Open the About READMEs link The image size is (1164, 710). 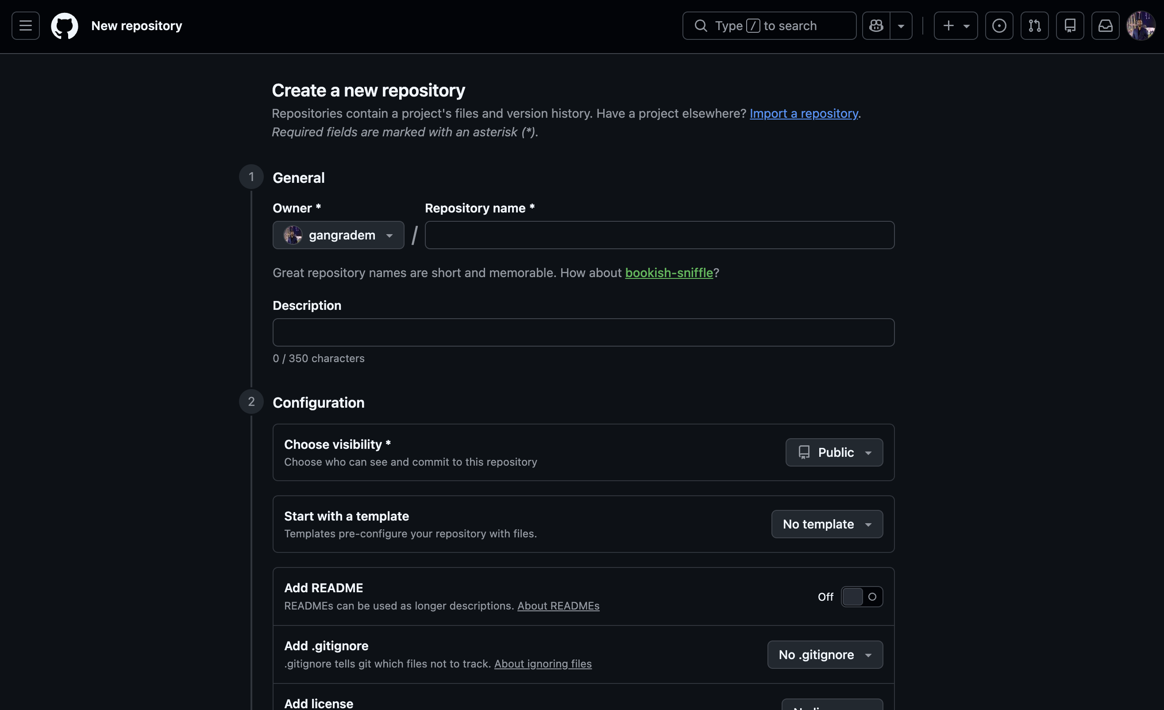click(559, 606)
